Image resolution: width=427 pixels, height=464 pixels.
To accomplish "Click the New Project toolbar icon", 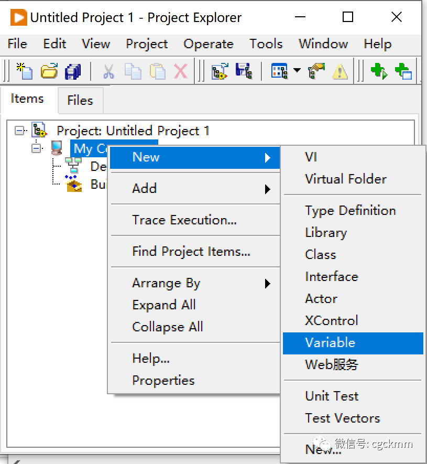I will (x=24, y=71).
